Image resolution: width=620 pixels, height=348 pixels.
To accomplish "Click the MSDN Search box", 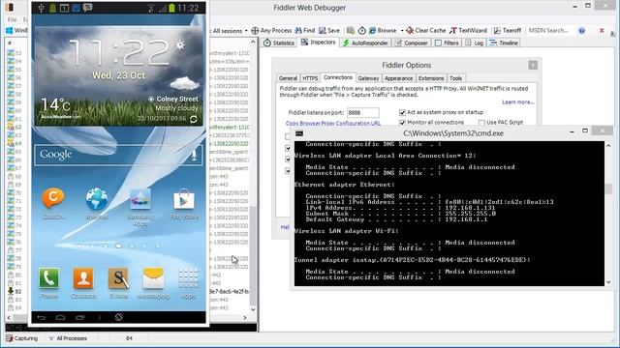I will tap(550, 30).
